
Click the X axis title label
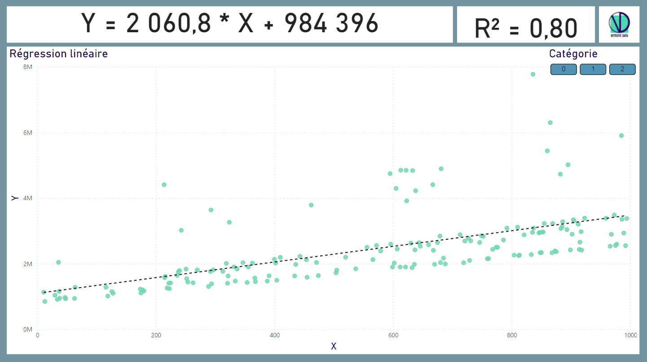point(334,346)
